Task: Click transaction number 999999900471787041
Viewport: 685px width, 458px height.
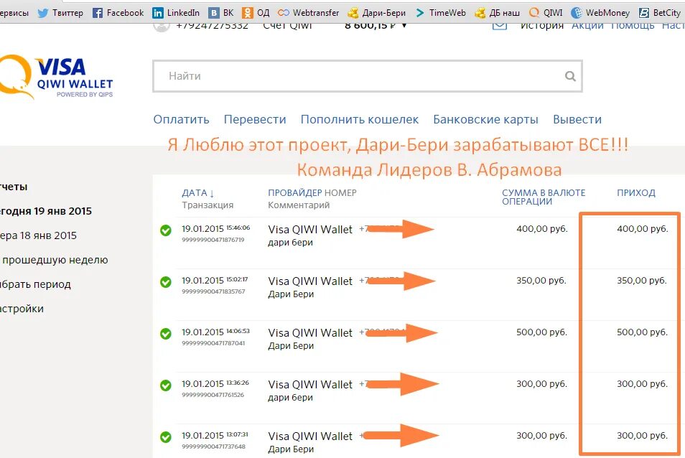Action: point(214,343)
